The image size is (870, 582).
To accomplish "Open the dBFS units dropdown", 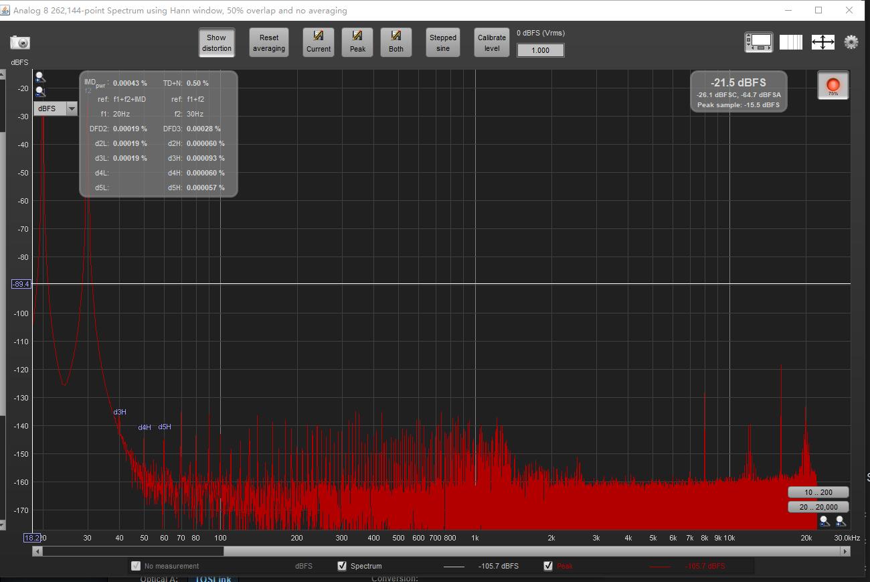I will (x=56, y=108).
